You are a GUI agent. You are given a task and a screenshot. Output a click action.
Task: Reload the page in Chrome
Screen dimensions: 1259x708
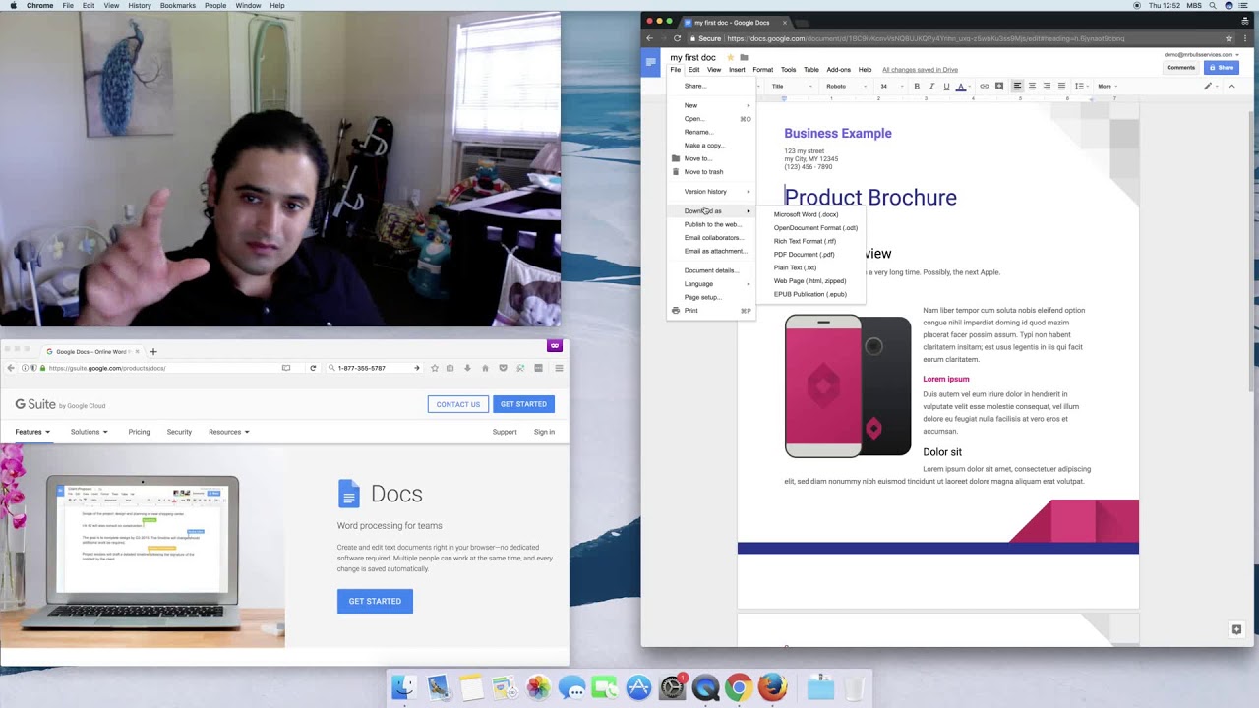[677, 38]
